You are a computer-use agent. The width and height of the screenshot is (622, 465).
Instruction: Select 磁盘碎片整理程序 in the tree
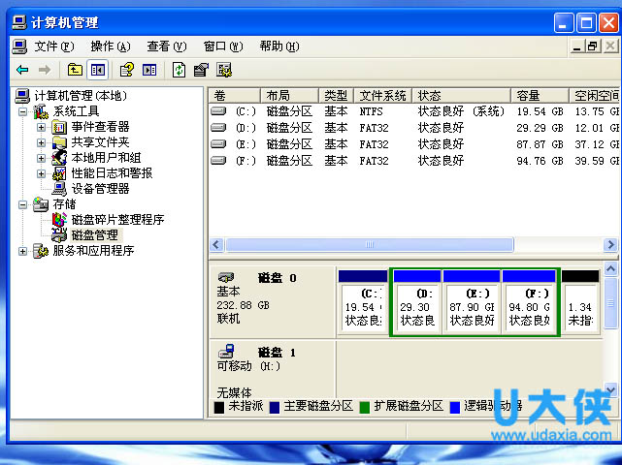117,220
